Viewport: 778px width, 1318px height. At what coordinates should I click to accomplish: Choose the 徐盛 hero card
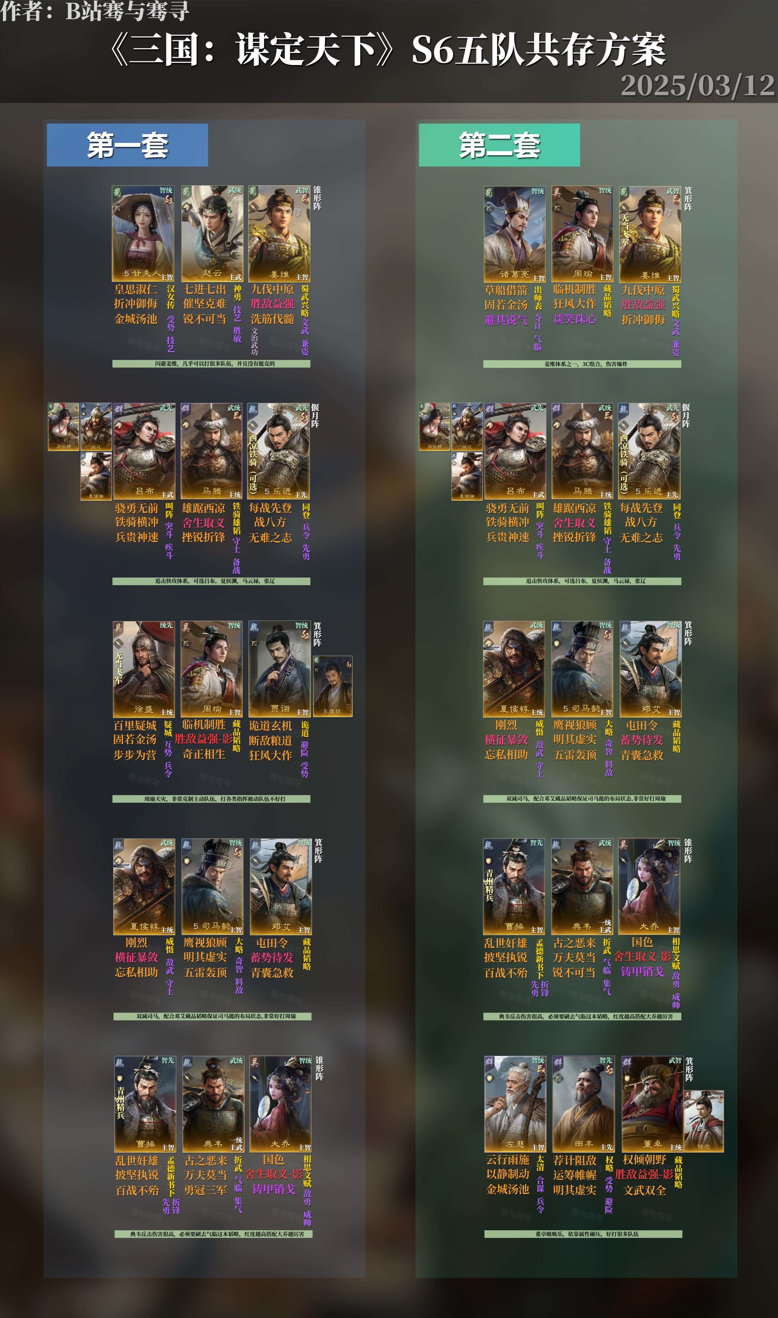(144, 670)
